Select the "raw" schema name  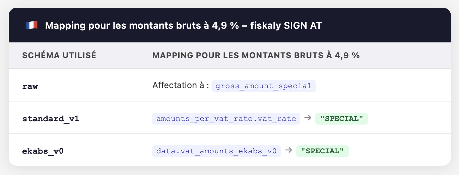30,86
